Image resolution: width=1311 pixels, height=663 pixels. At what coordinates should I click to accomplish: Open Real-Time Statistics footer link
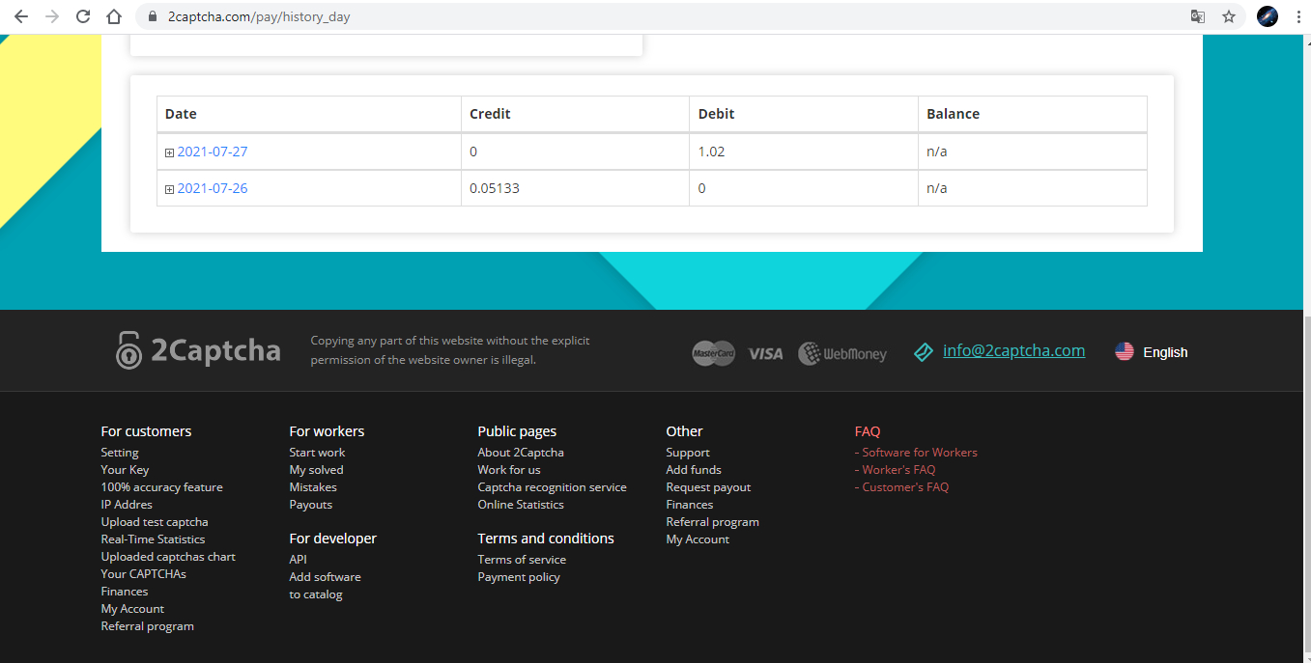153,539
